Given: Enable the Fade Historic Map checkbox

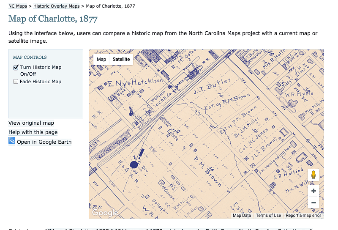Looking at the screenshot, I should pos(16,82).
